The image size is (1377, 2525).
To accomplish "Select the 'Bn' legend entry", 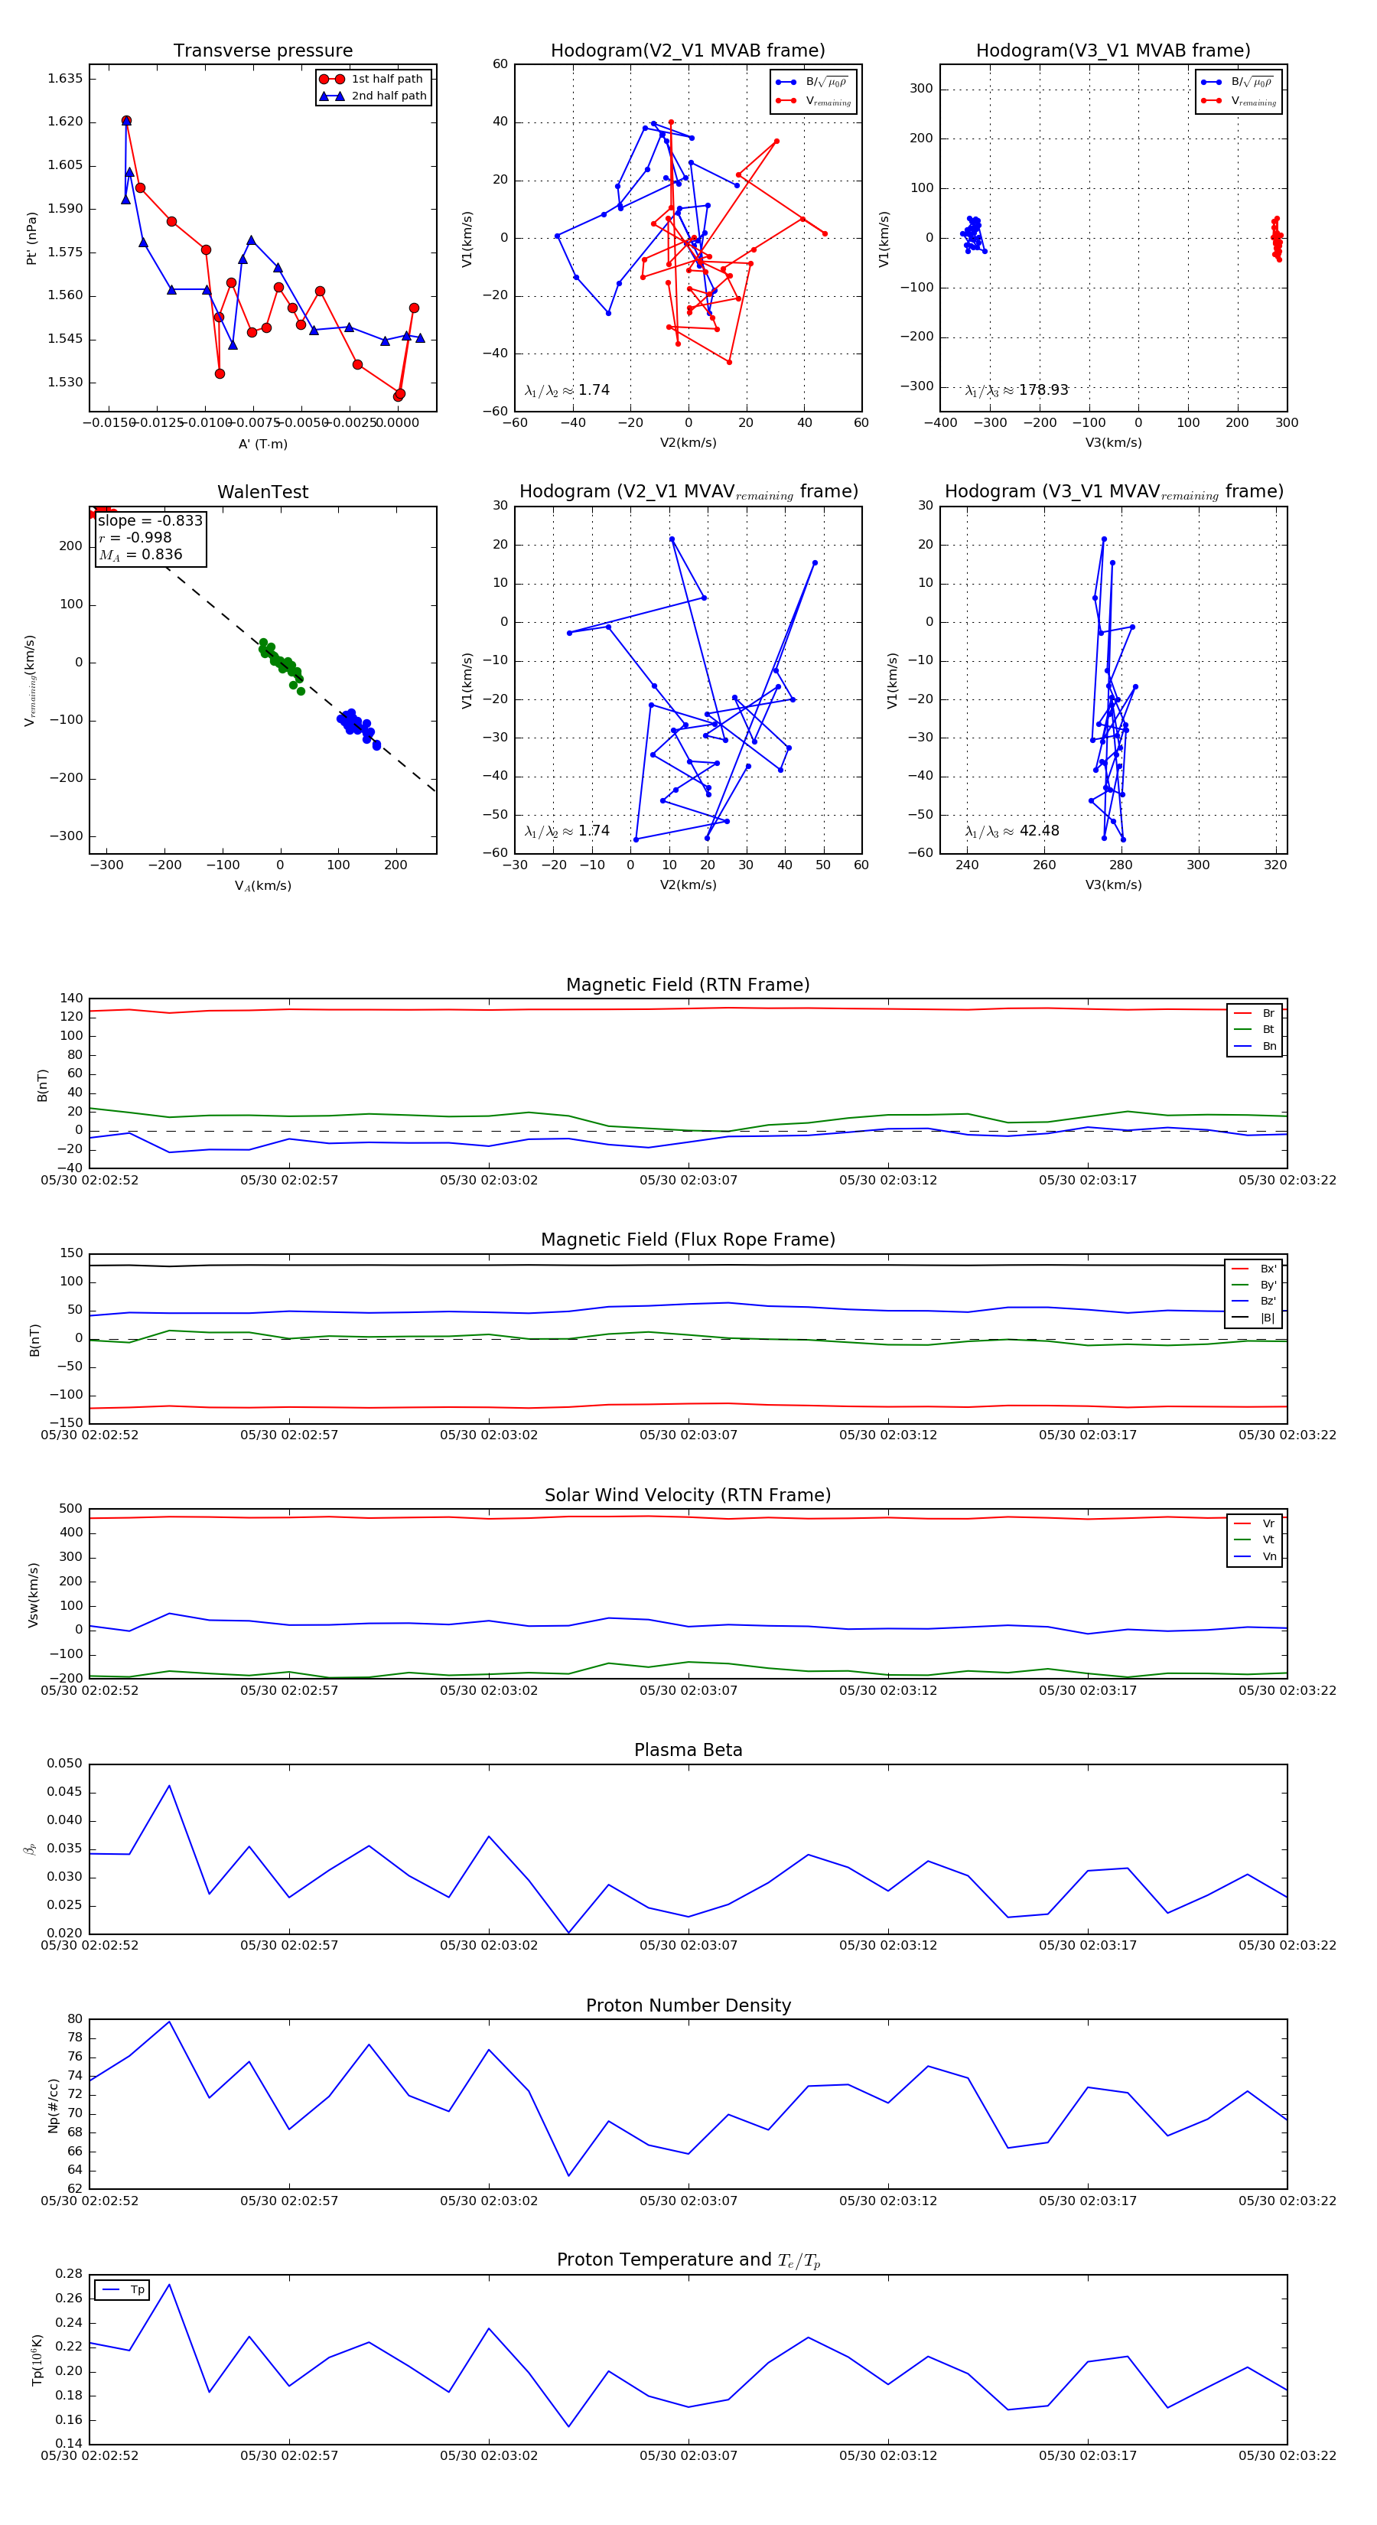I will tap(1255, 1046).
